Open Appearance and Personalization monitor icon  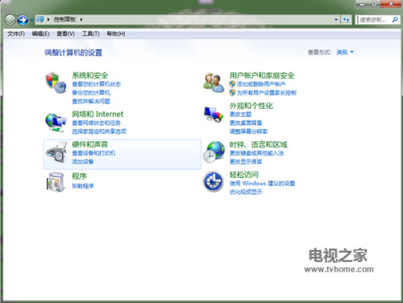point(214,114)
